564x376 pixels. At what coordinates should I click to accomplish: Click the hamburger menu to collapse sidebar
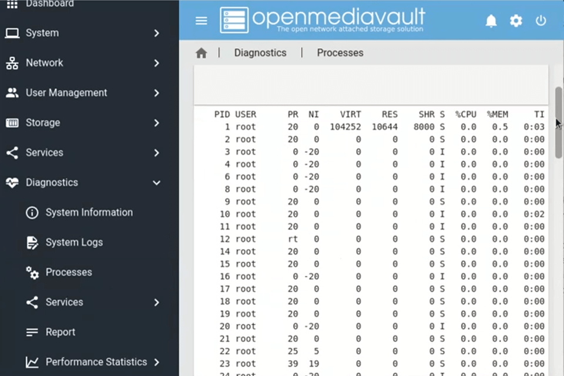point(201,21)
